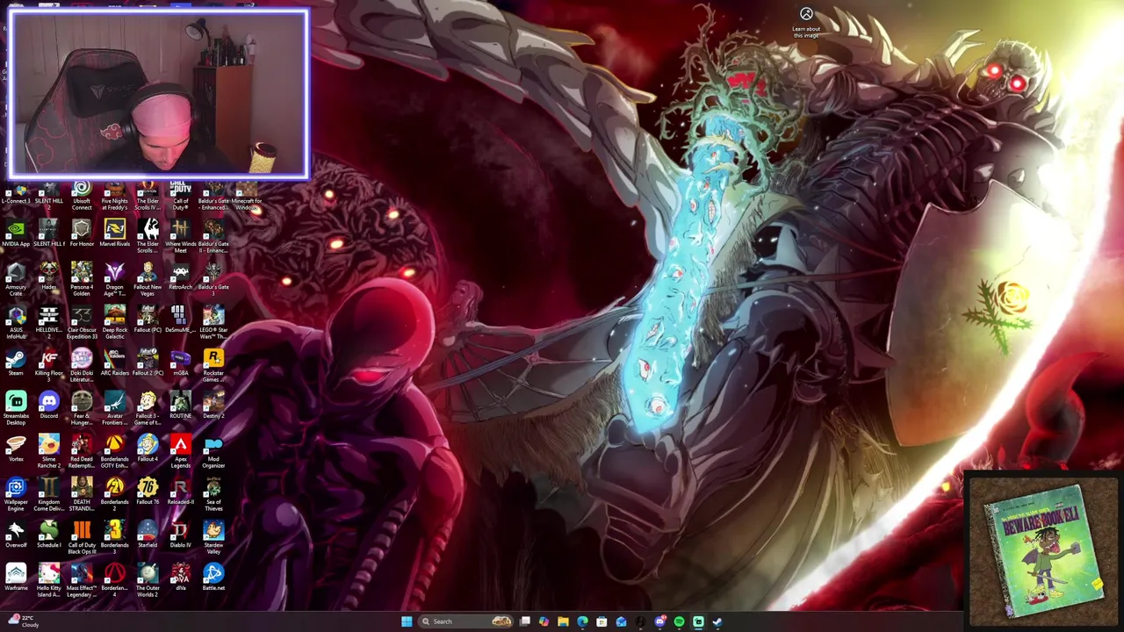Open the RetroArch desktop icon

(x=180, y=277)
